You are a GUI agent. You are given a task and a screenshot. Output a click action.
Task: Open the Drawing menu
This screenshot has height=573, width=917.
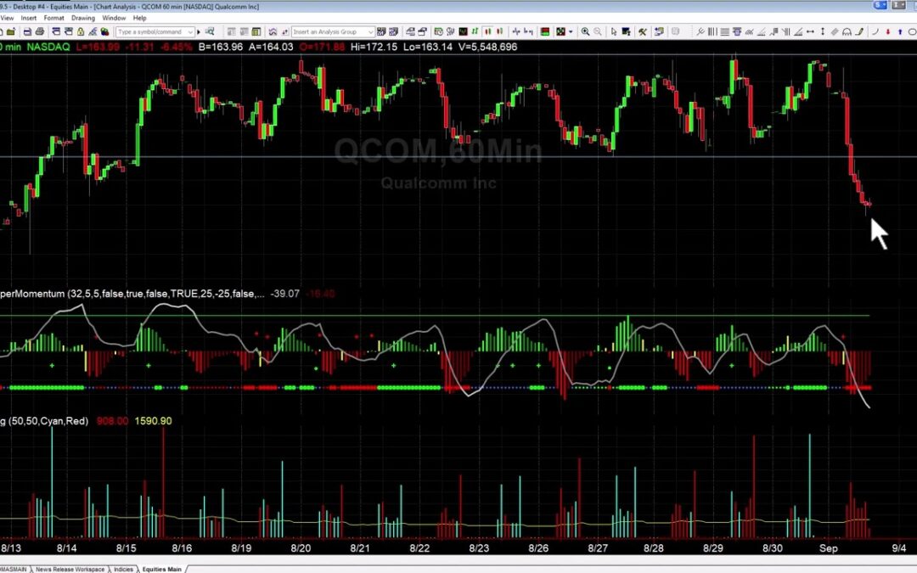click(x=83, y=18)
